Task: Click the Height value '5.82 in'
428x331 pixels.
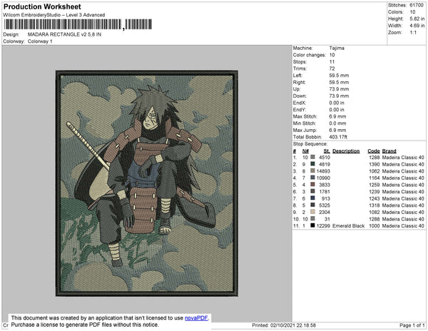Action: pos(417,19)
